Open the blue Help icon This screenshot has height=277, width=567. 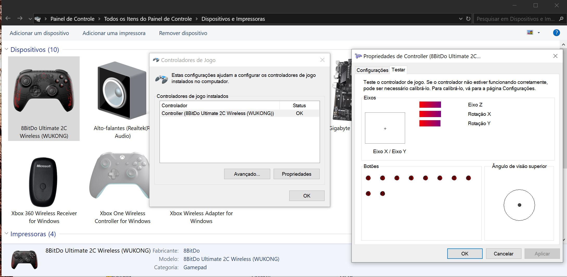556,33
